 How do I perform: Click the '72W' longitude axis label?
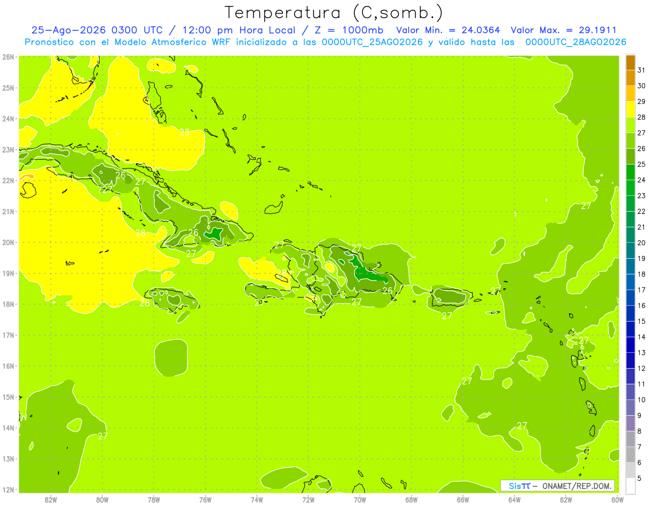308,499
